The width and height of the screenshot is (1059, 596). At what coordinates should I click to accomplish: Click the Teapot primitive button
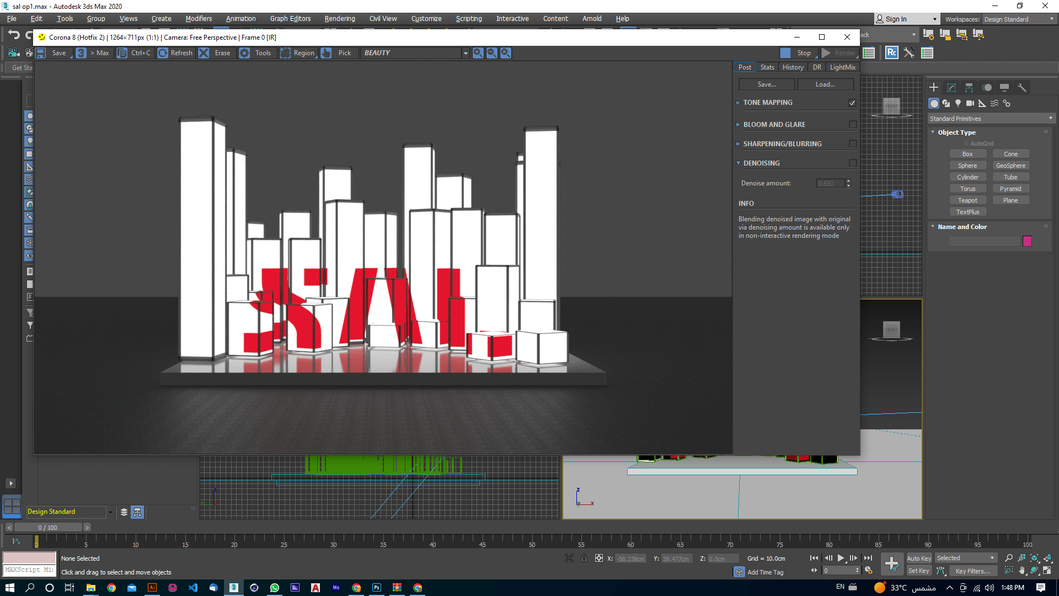point(967,200)
